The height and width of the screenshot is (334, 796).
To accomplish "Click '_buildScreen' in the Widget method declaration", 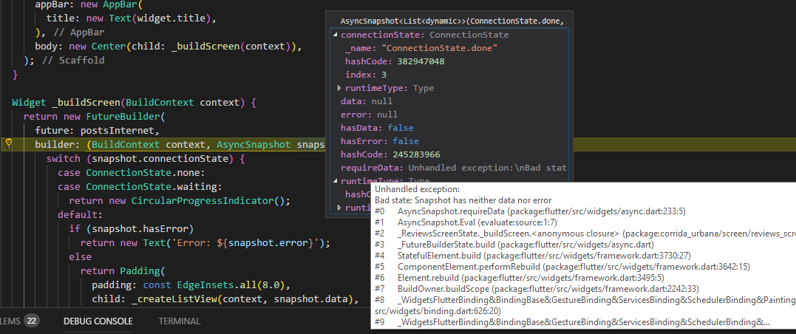I will (85, 103).
